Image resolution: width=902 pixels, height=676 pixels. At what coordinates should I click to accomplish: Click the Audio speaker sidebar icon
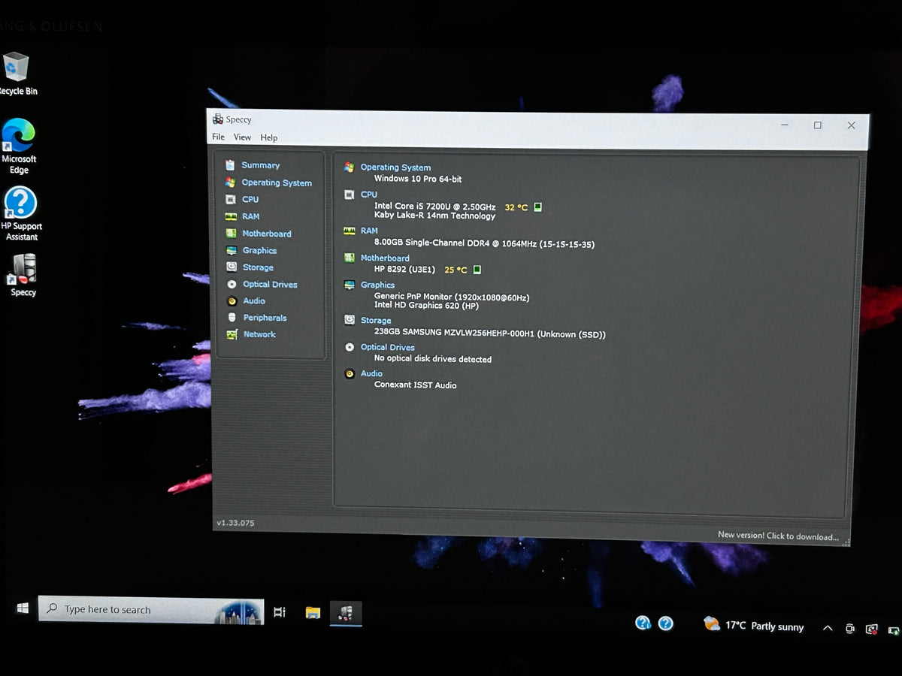click(x=232, y=301)
